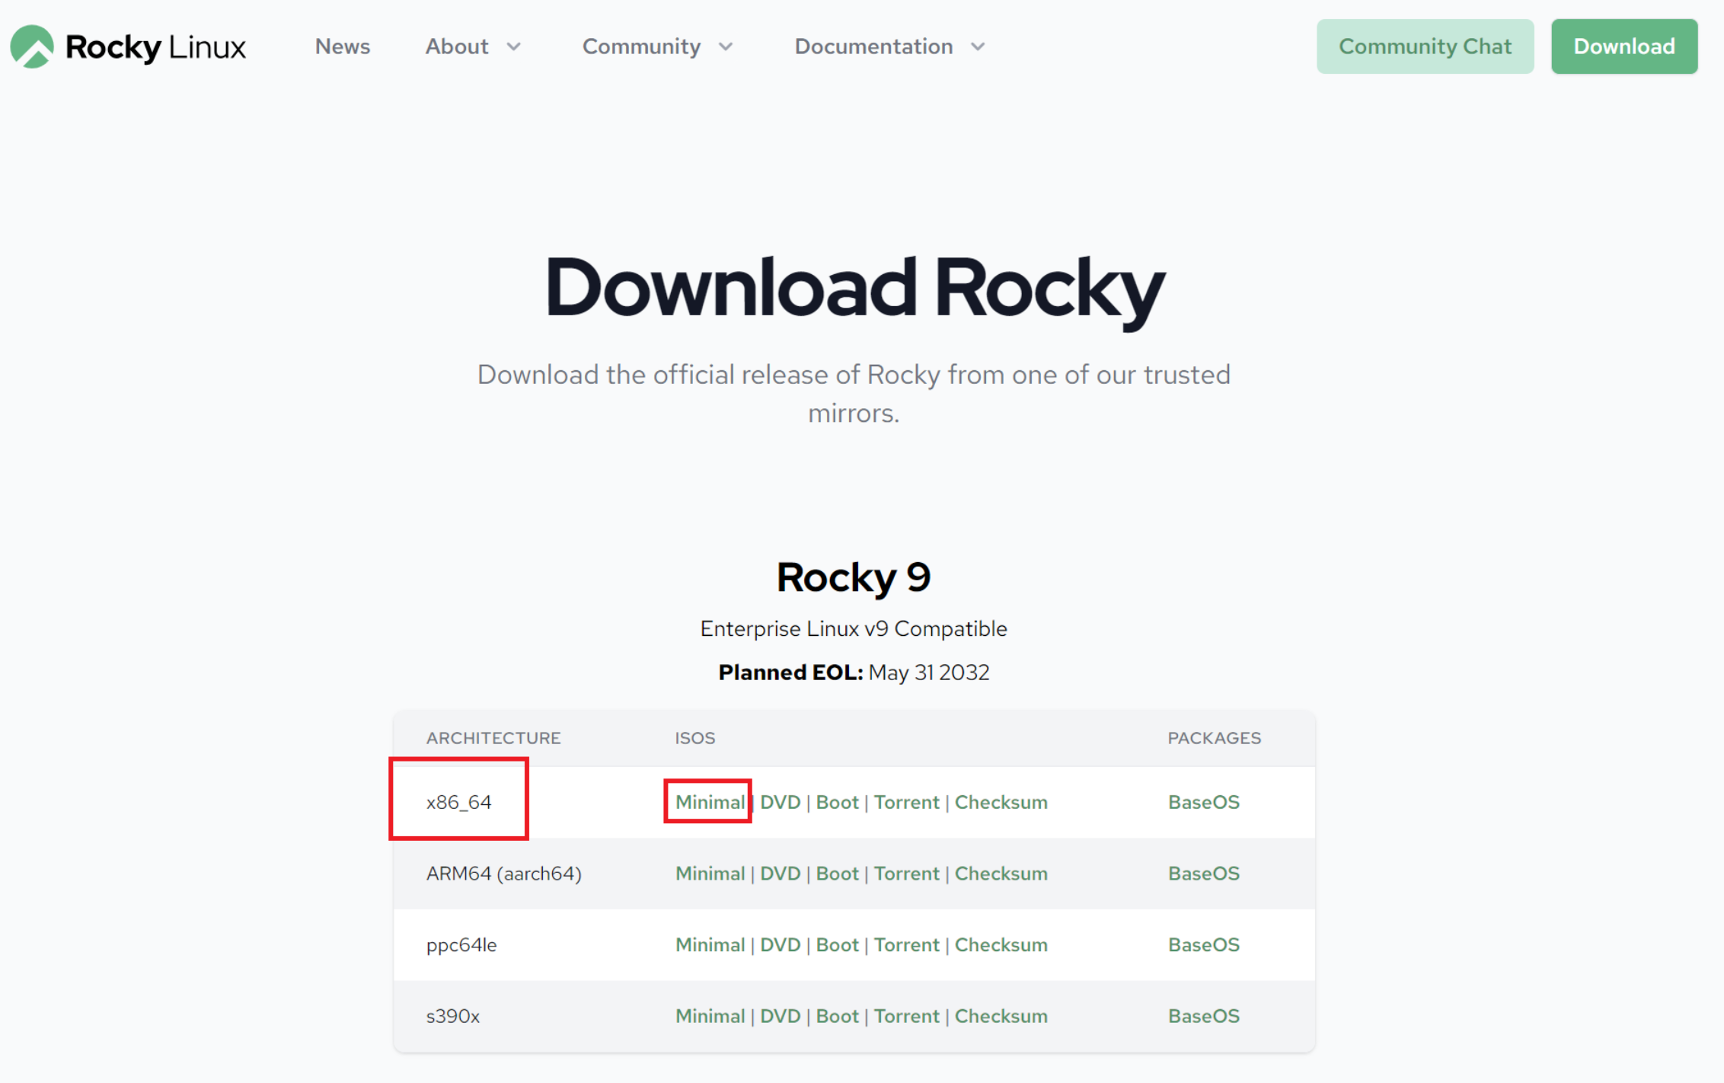Download x86_64 Minimal ISO
This screenshot has height=1083, width=1724.
point(709,802)
